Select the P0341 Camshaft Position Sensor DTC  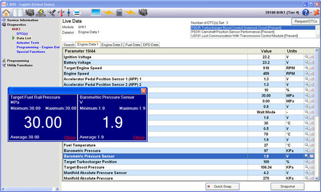click(233, 32)
